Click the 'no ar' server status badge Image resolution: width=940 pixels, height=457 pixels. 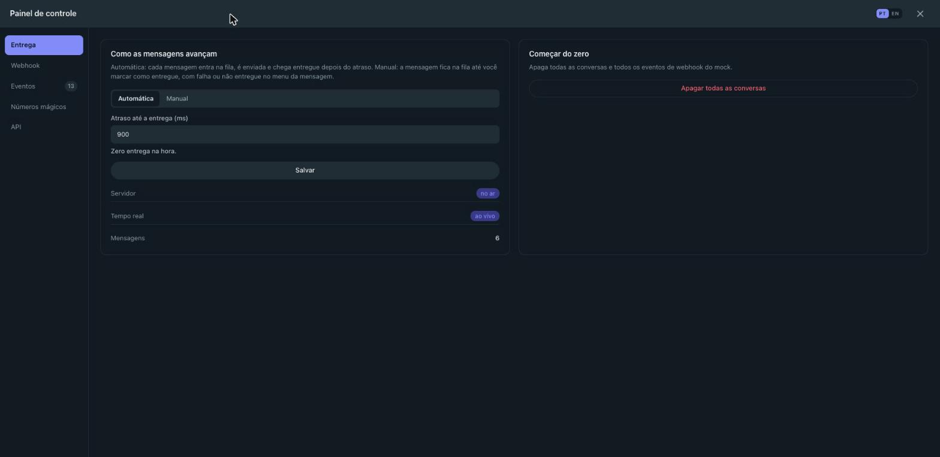click(487, 193)
